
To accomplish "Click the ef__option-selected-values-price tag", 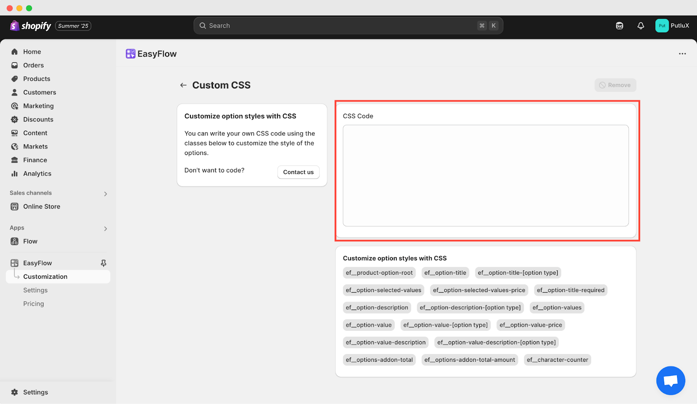I will (479, 290).
